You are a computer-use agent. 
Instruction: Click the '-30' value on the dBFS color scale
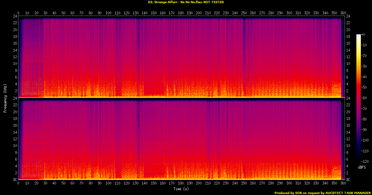[364, 66]
